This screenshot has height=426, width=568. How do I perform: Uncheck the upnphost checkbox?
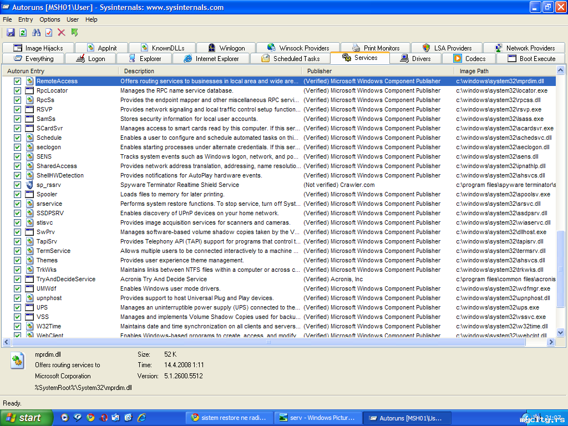17,298
